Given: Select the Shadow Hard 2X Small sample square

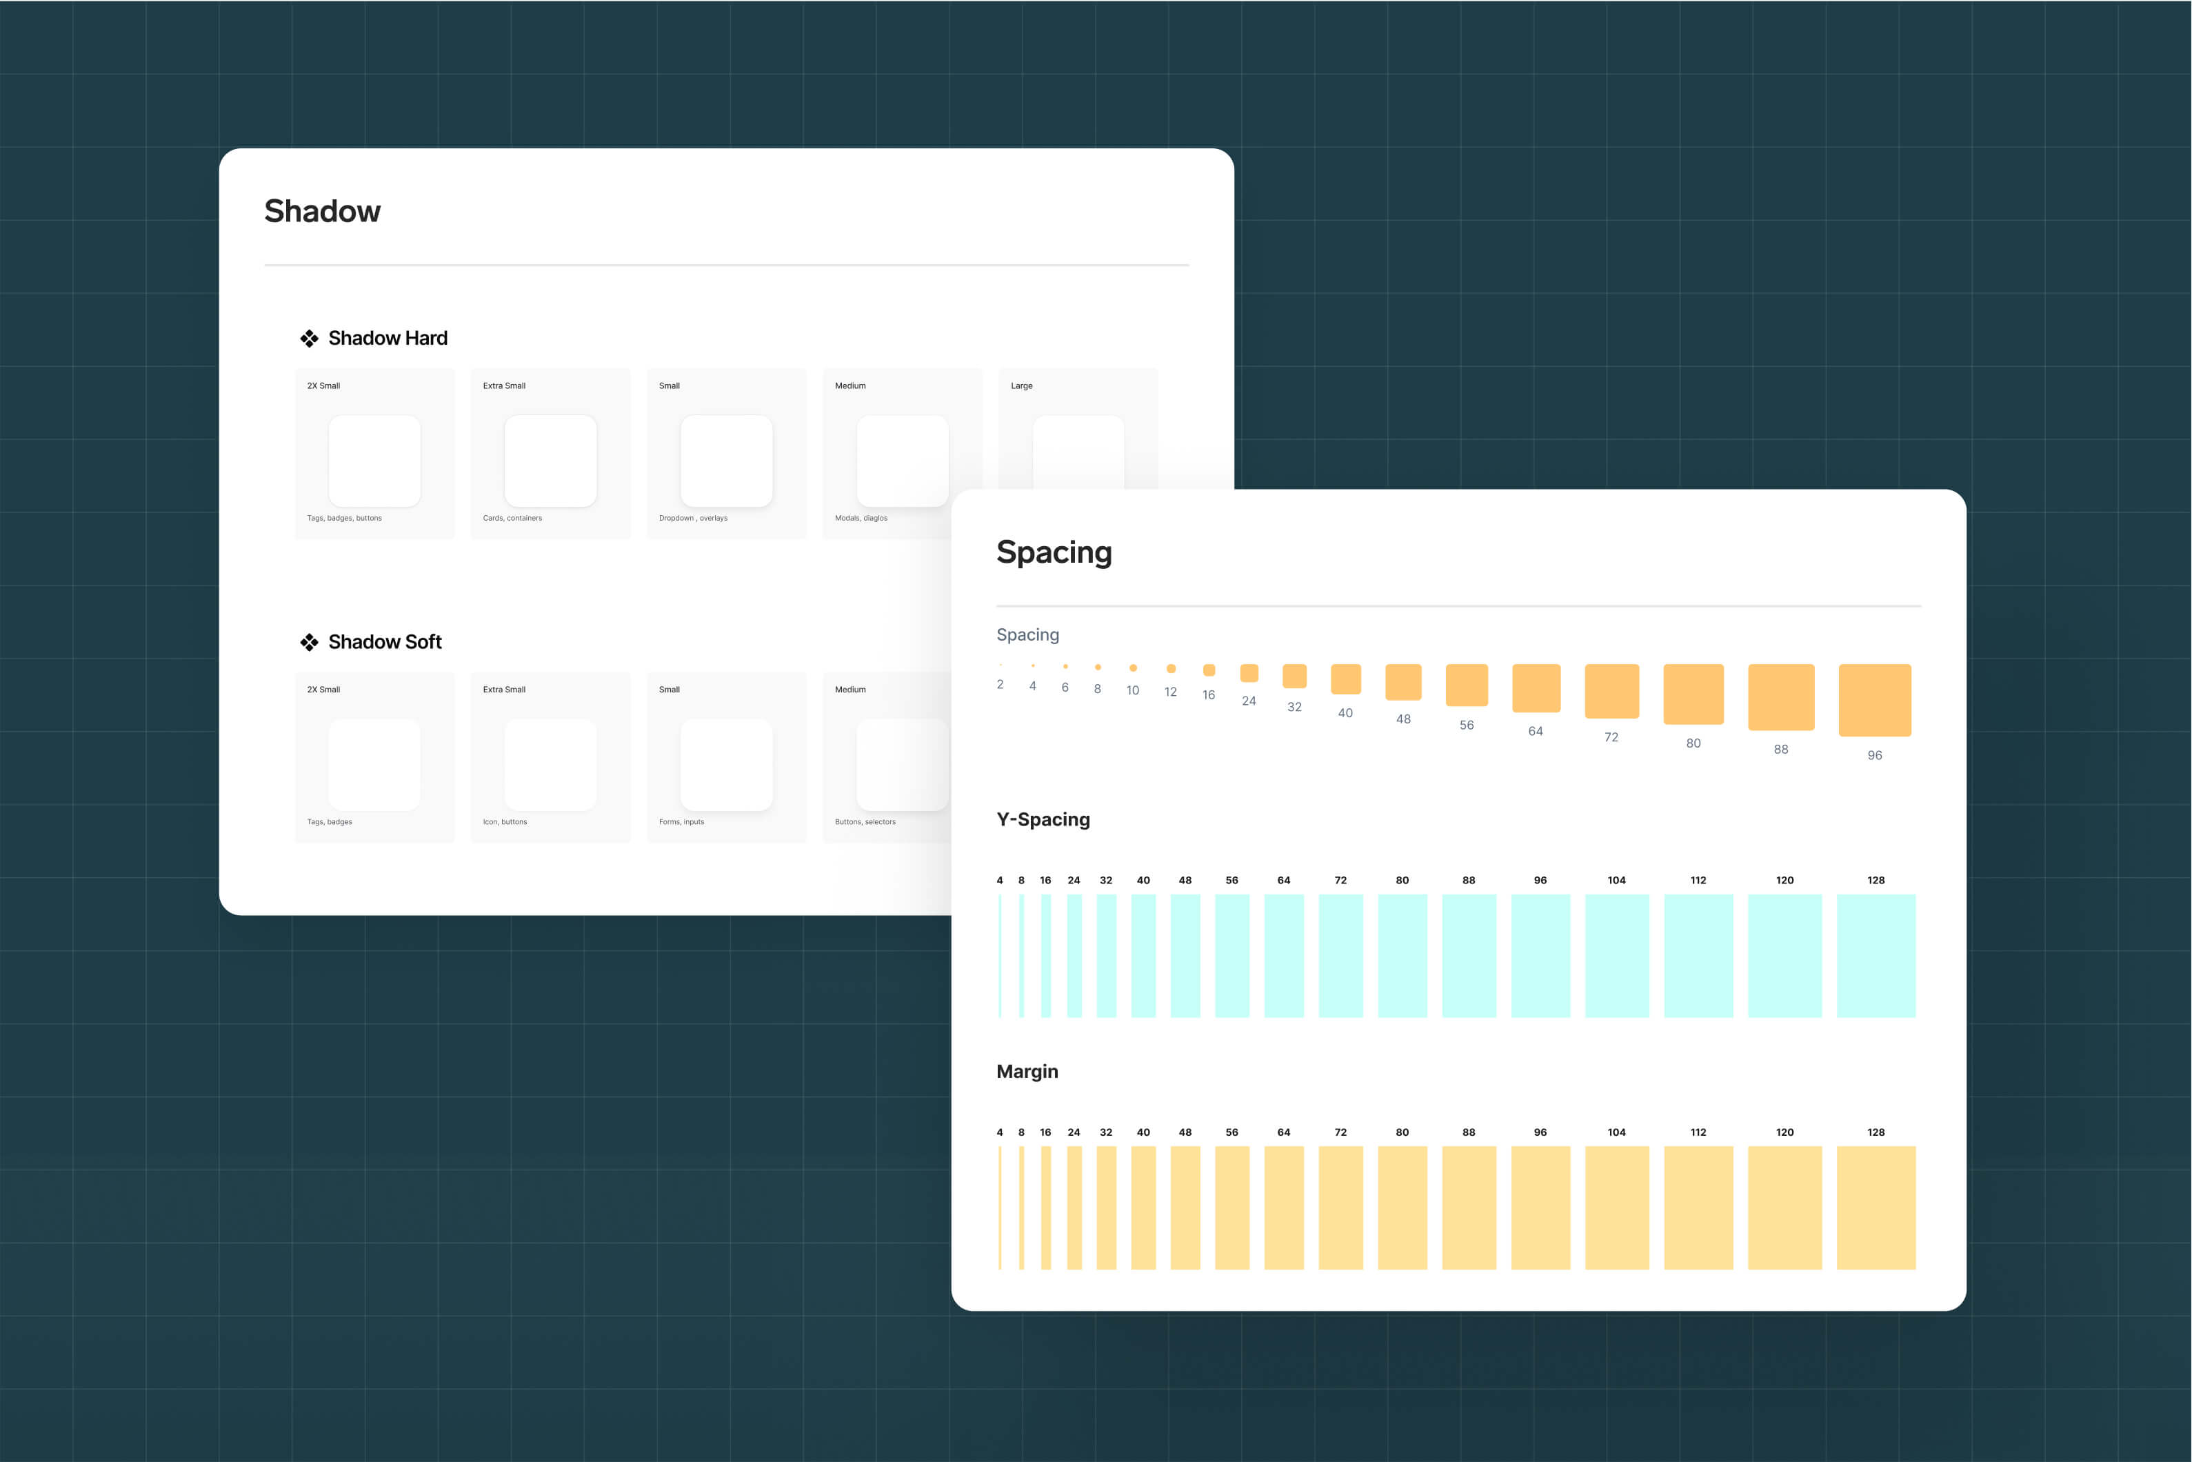Looking at the screenshot, I should point(374,461).
